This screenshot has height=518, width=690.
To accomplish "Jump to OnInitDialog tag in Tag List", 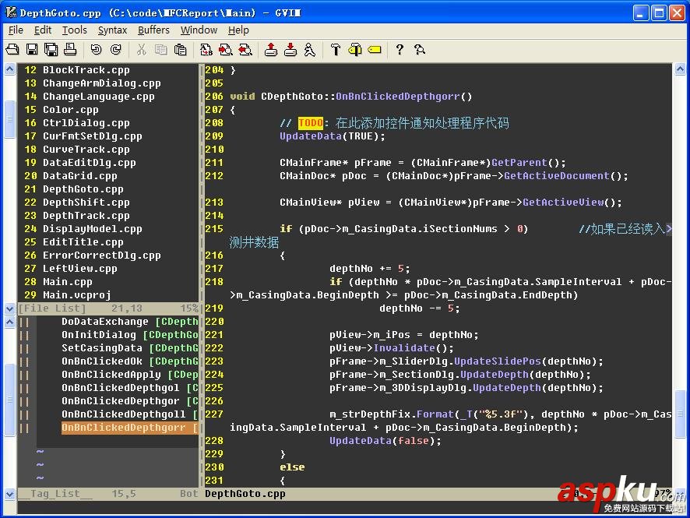I will (99, 334).
